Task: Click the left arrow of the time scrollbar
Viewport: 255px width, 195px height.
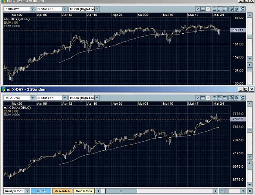Action: point(98,191)
